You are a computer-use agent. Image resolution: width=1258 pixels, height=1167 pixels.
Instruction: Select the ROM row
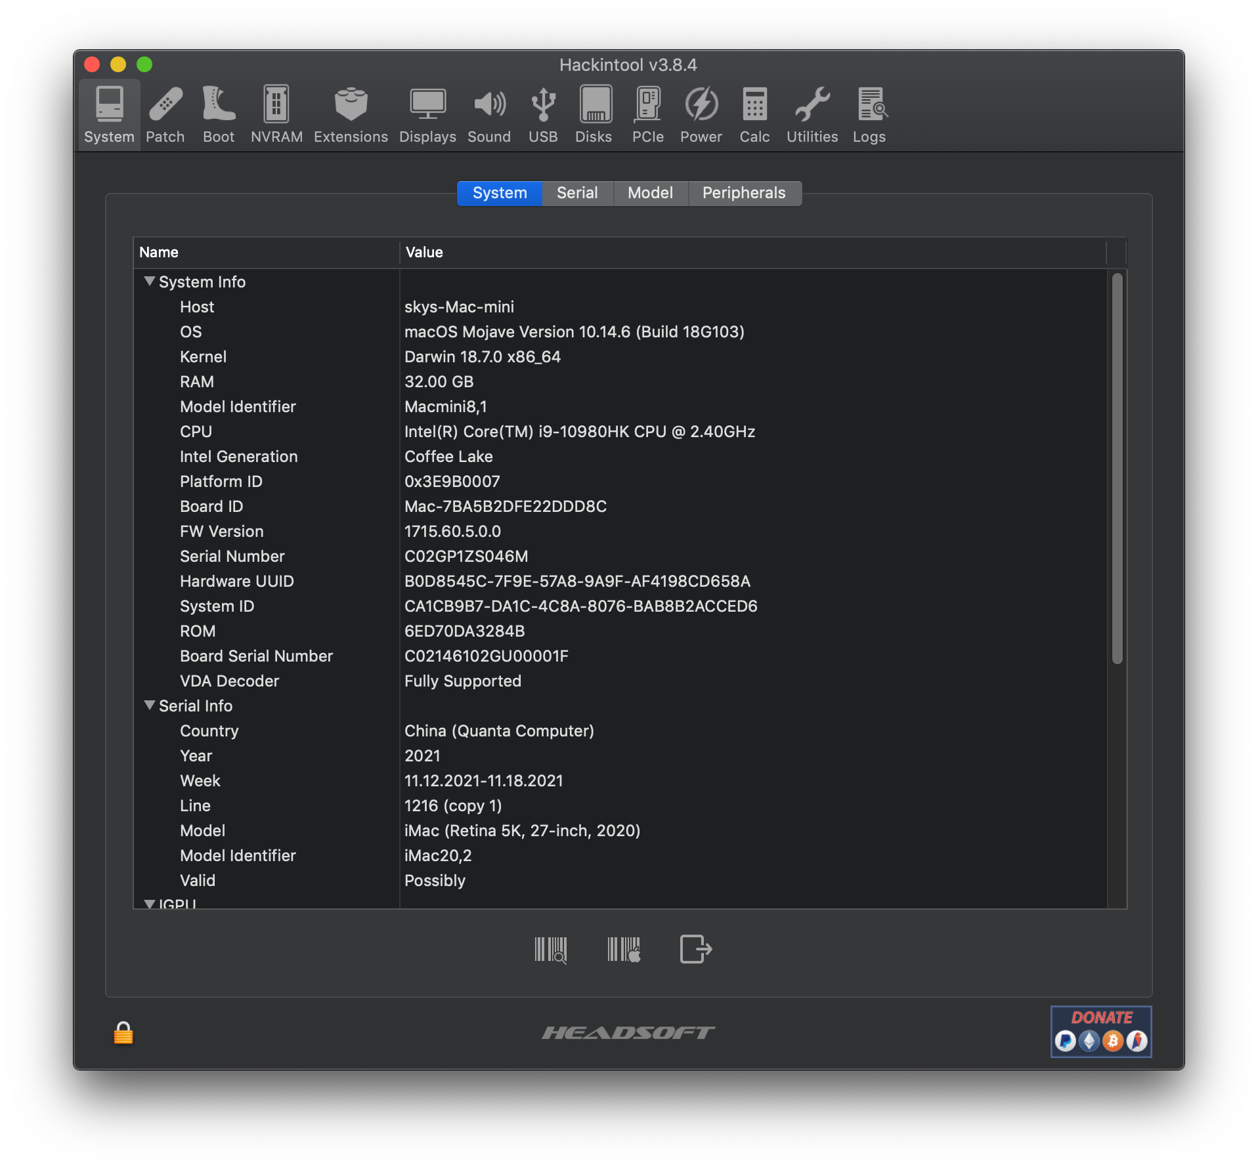tap(620, 631)
